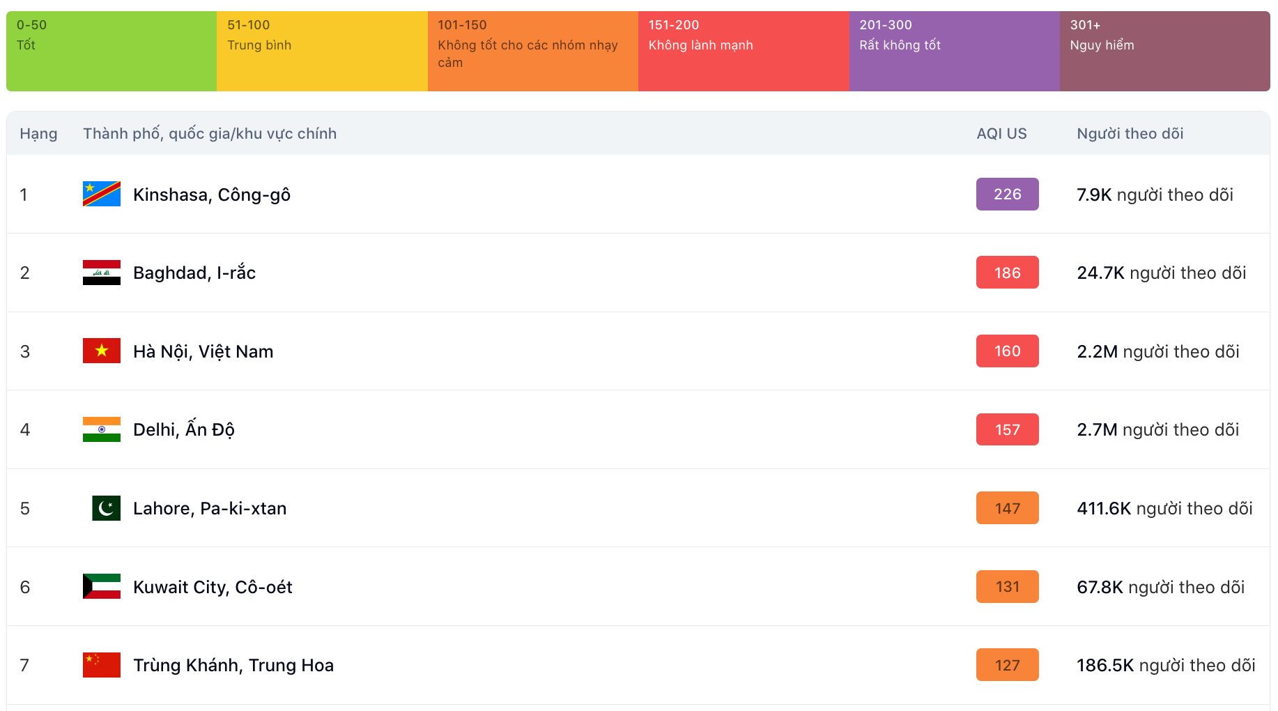Click the 67.8K người theo dõi text
The width and height of the screenshot is (1278, 711).
(1160, 587)
